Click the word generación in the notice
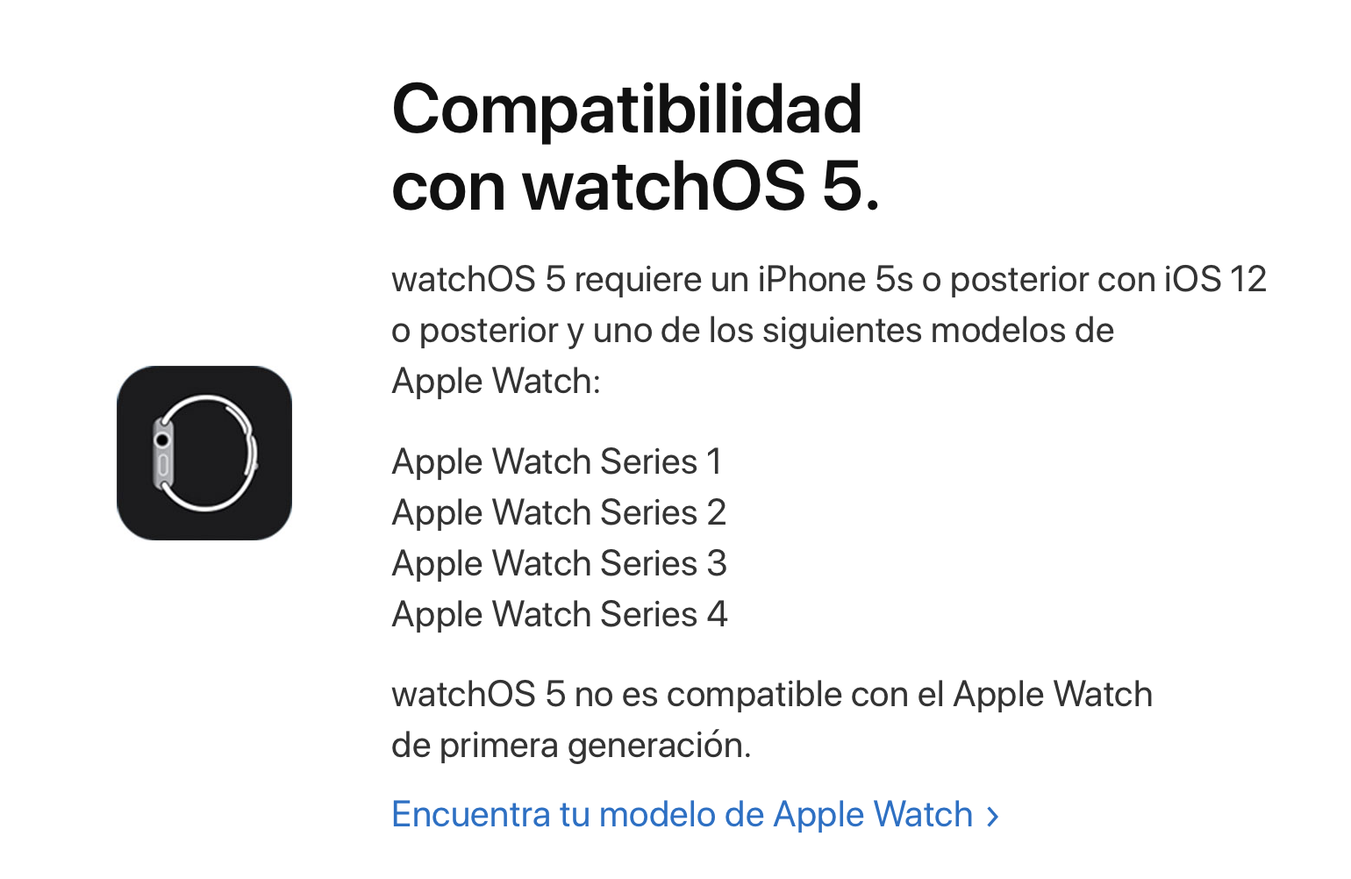 pyautogui.click(x=660, y=746)
